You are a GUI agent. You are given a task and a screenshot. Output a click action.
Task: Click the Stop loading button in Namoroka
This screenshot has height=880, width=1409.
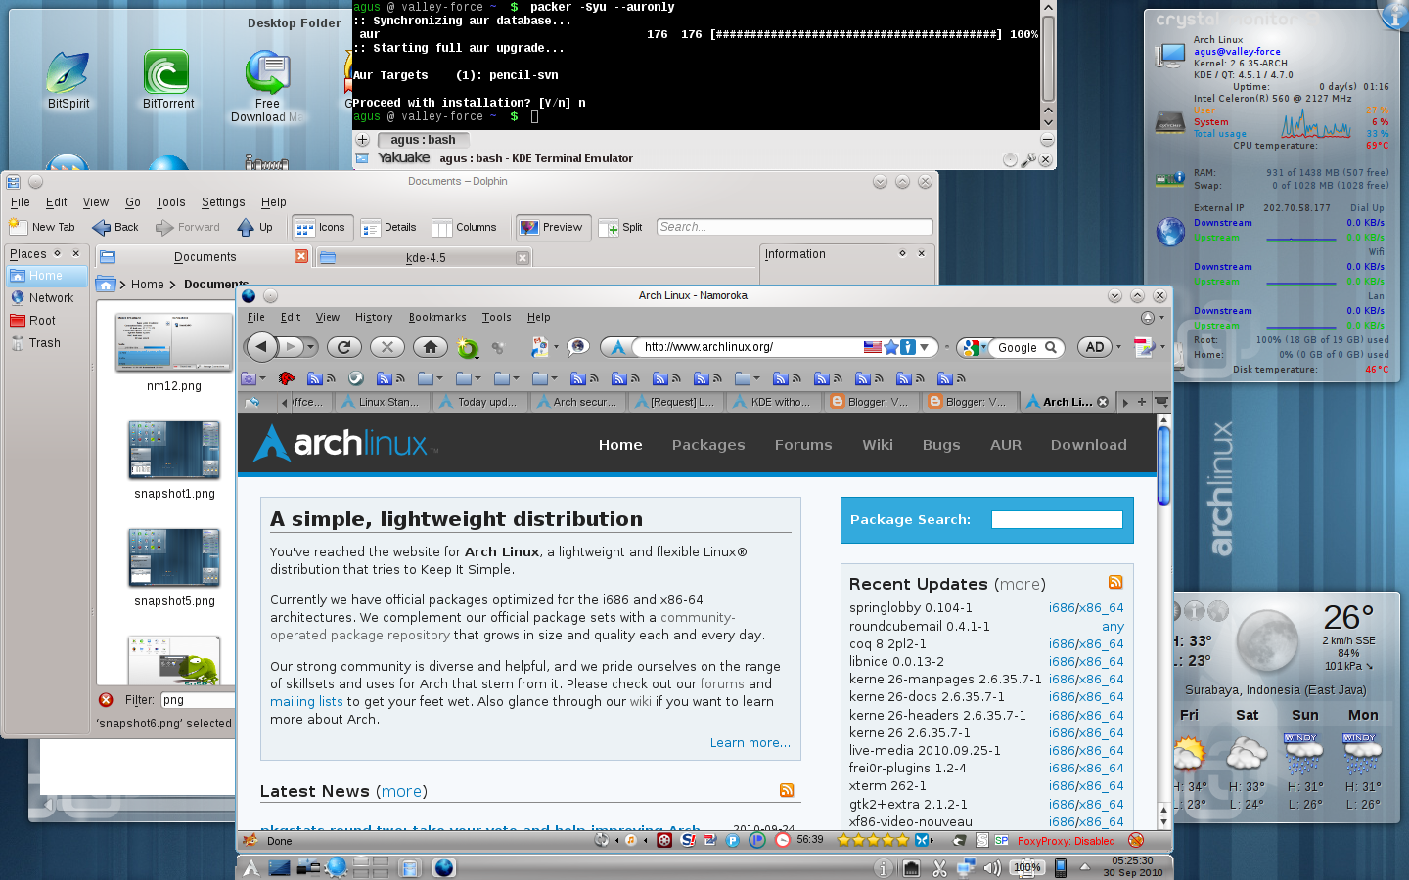[387, 346]
